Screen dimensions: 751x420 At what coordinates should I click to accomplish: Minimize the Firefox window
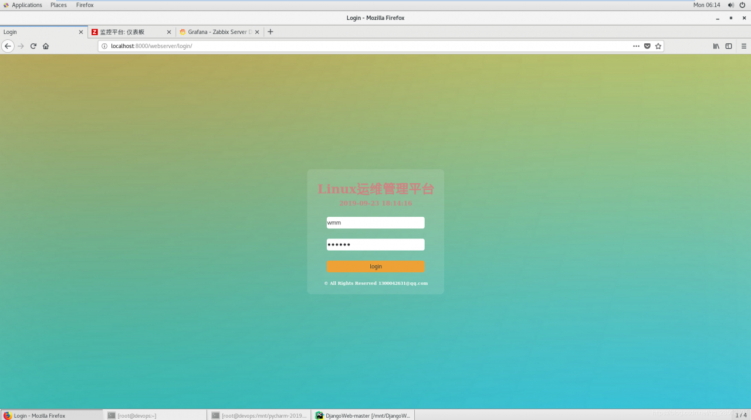(x=718, y=18)
